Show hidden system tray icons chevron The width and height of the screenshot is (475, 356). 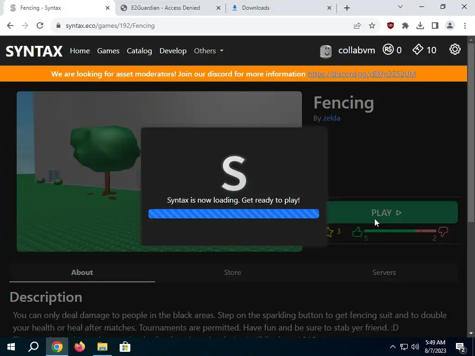pyautogui.click(x=392, y=347)
